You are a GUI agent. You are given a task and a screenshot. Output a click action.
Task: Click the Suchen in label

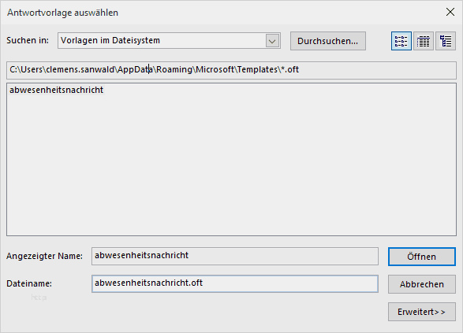coord(28,40)
